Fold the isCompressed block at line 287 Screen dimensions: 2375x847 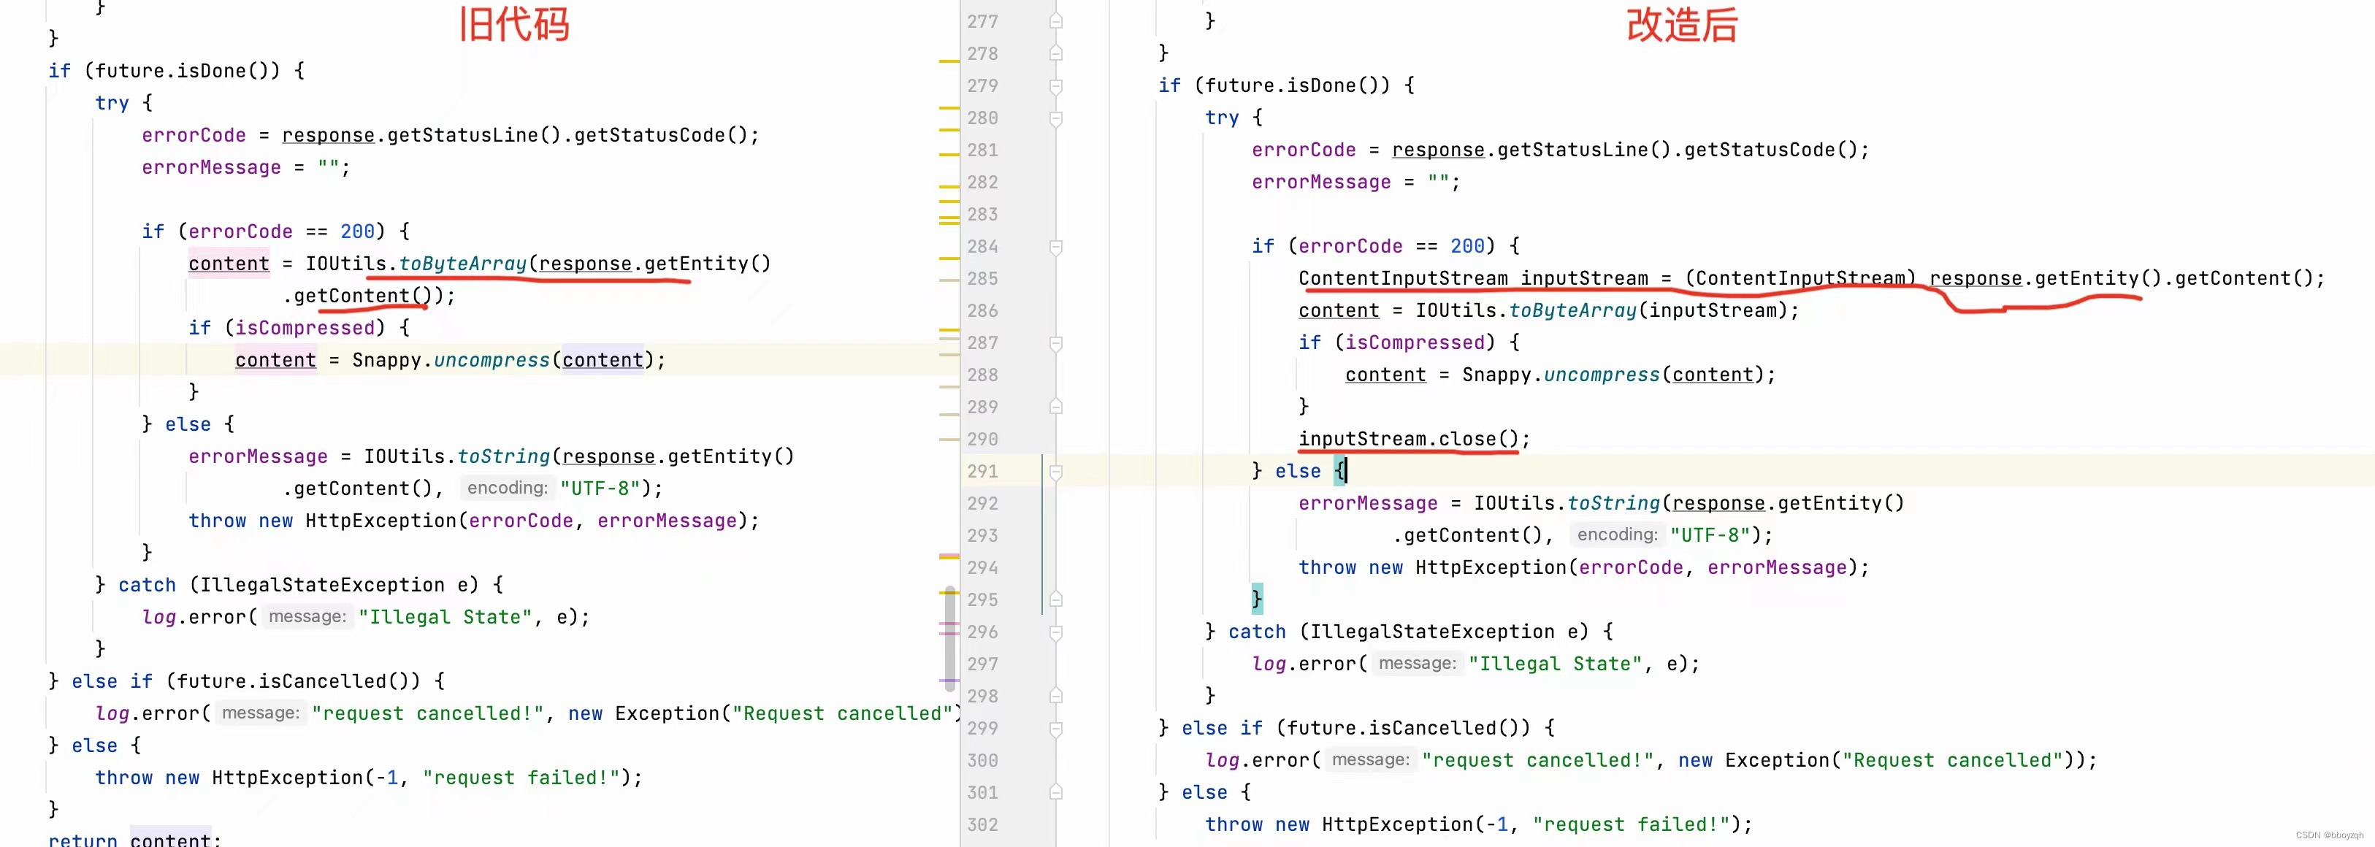1055,343
